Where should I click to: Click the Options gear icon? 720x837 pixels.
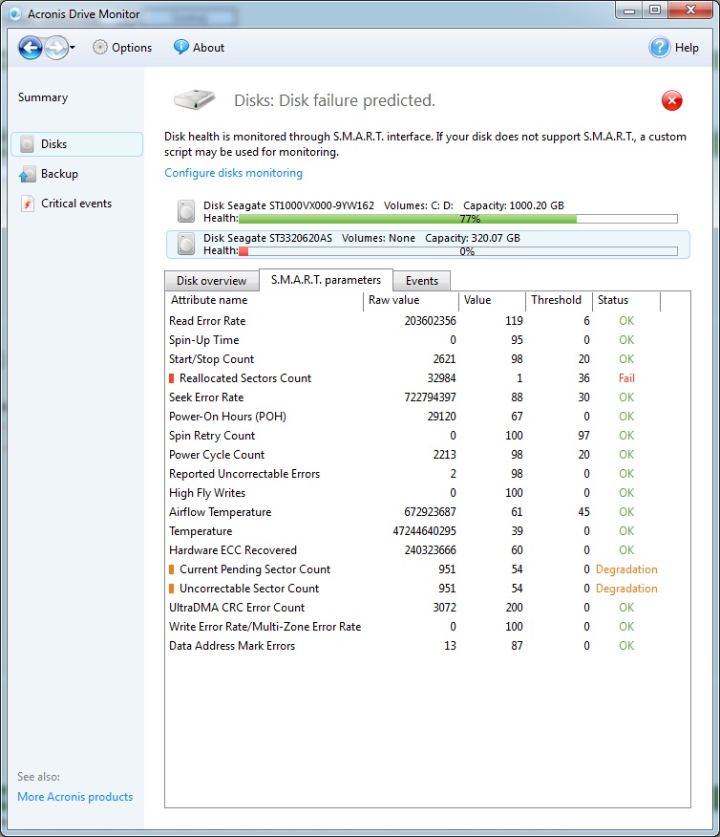click(99, 48)
